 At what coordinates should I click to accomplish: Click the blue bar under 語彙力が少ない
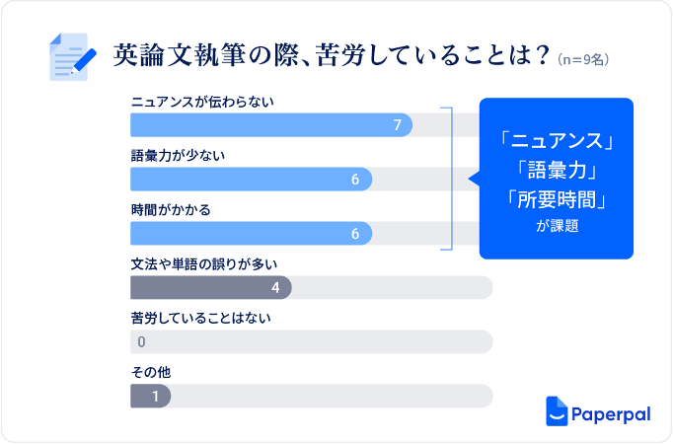pyautogui.click(x=251, y=180)
